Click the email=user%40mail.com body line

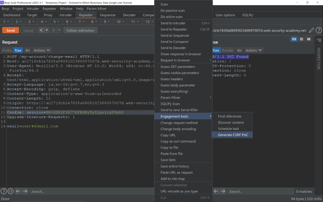point(33,126)
